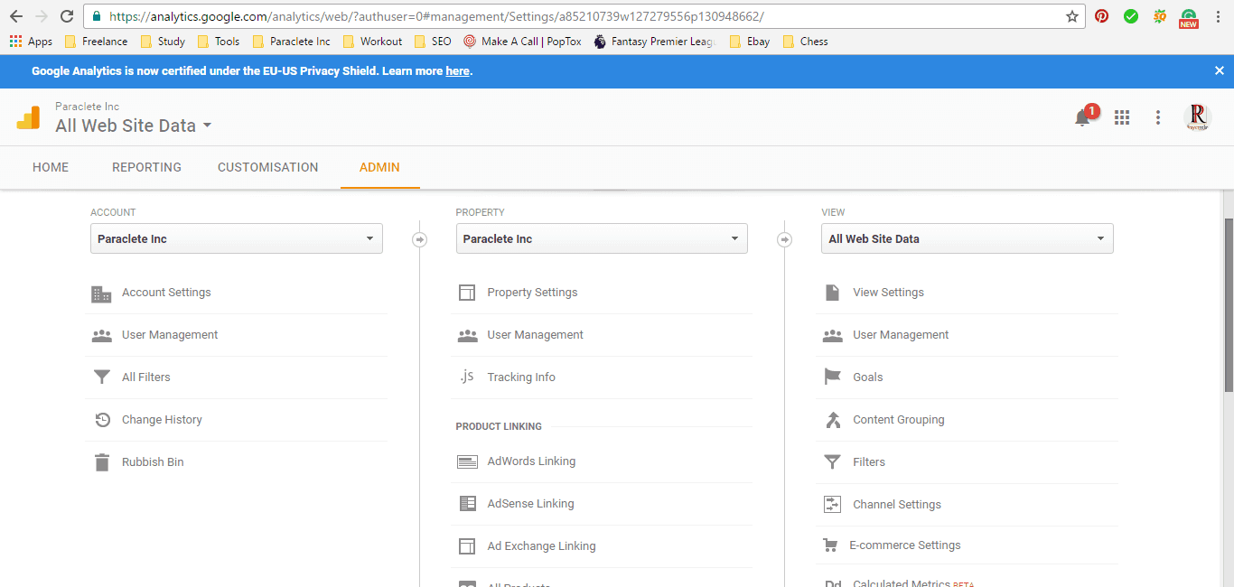1234x587 pixels.
Task: Select the ADMIN tab
Action: [x=379, y=167]
